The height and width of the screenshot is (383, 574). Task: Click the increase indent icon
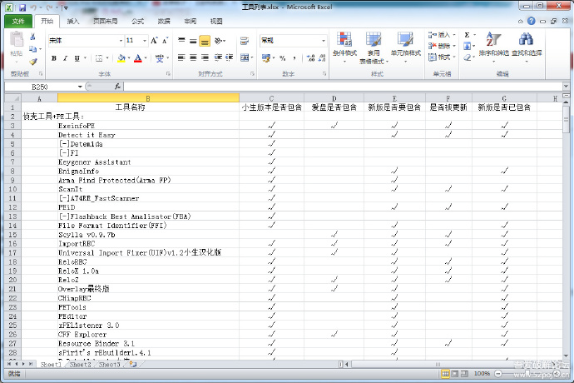coord(229,57)
